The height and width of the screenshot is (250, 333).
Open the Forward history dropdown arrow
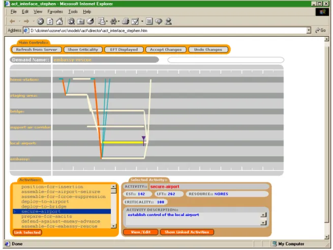(x=34, y=21)
